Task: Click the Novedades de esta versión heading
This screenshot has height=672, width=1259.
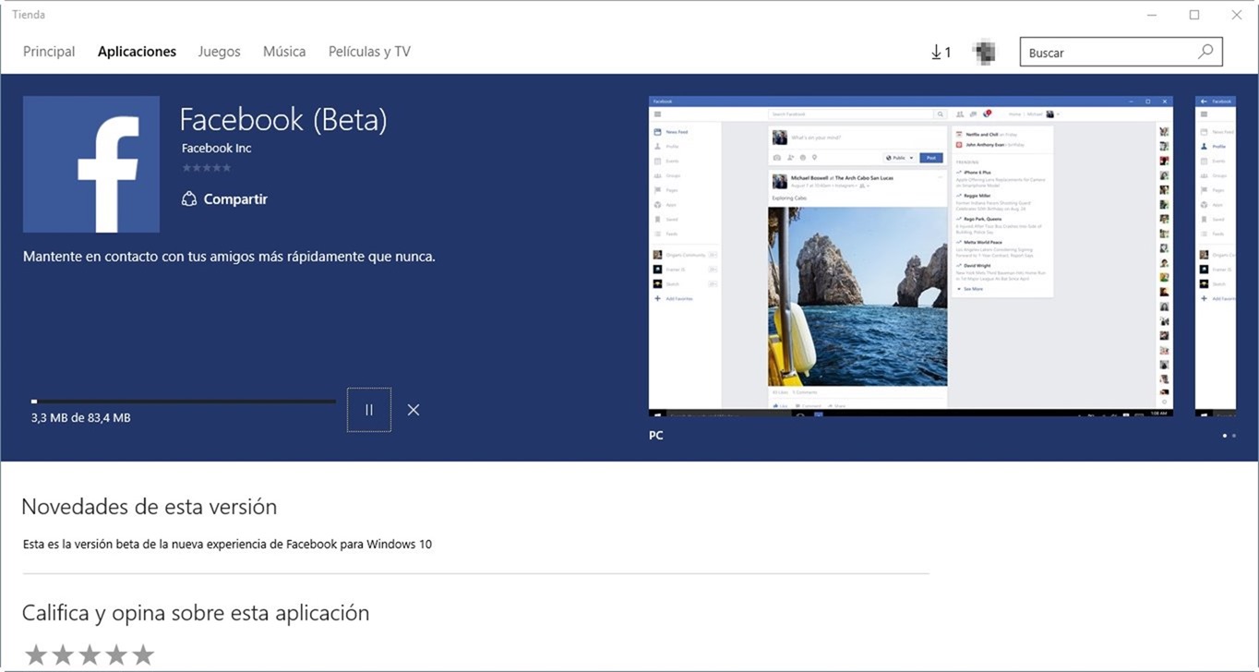Action: (149, 507)
